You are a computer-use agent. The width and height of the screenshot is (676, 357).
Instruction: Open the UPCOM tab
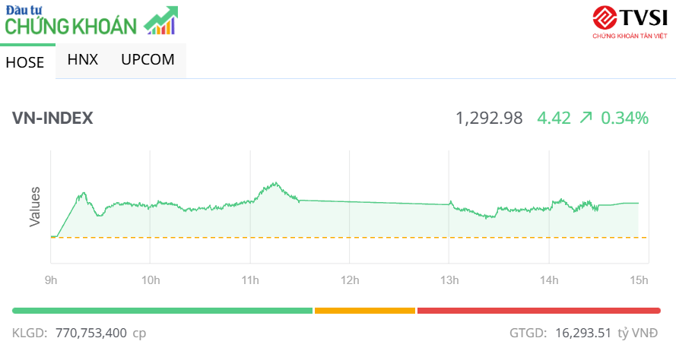tap(148, 59)
